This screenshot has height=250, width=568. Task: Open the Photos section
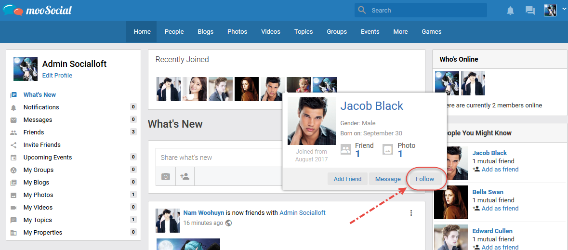(238, 31)
